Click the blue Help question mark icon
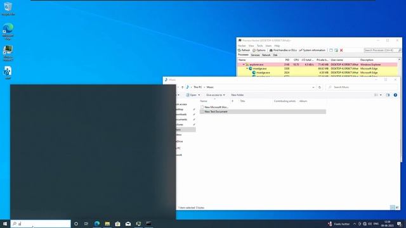This screenshot has width=406, height=228. click(395, 95)
